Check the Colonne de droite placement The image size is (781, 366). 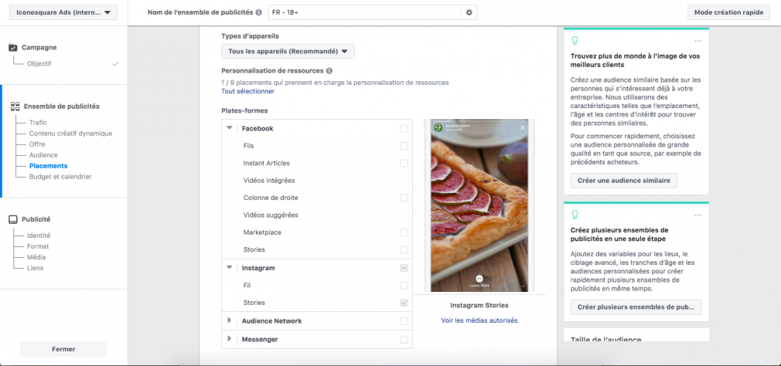point(404,198)
